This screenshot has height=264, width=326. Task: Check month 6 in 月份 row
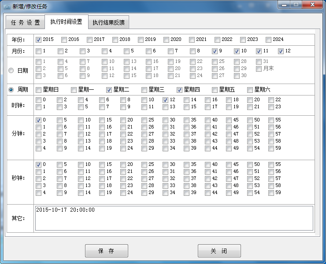click(x=148, y=51)
